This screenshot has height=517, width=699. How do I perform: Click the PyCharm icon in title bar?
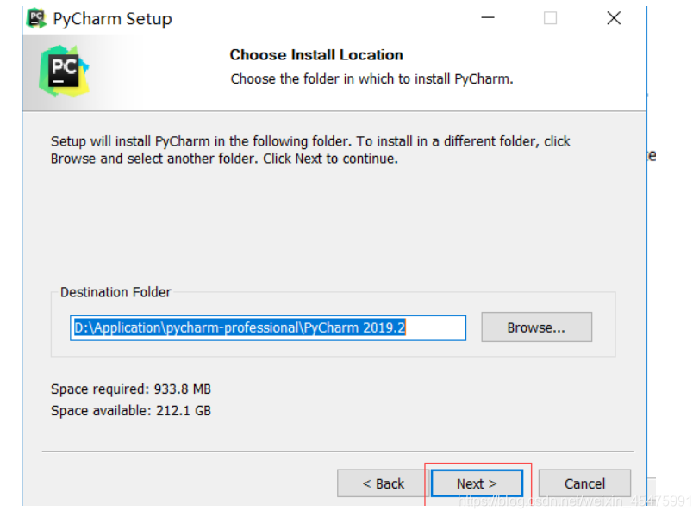36,18
